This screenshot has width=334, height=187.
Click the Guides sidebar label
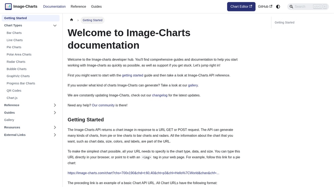pos(9,112)
